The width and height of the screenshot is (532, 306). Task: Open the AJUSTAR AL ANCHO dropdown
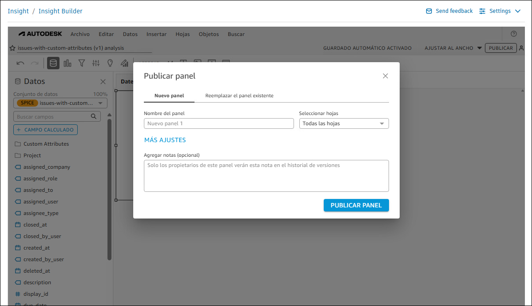(453, 48)
